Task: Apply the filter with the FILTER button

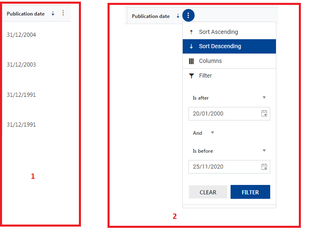Action: click(x=250, y=192)
